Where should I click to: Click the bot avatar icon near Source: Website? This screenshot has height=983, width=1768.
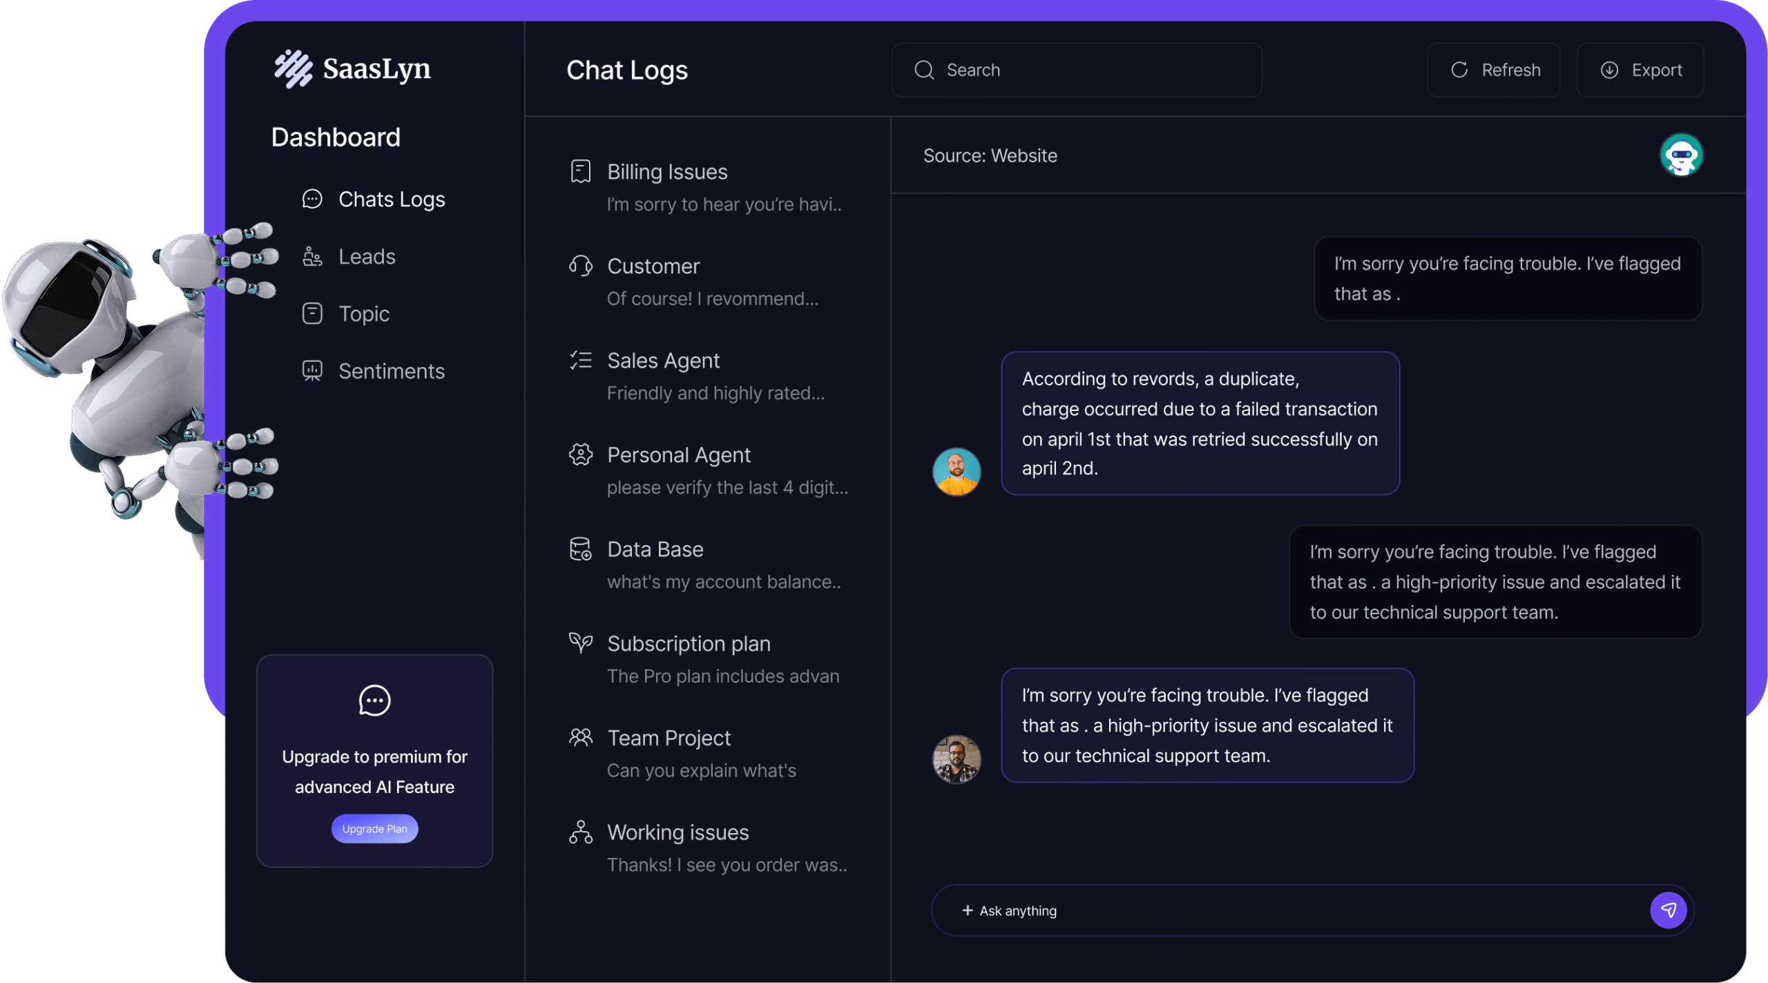click(1680, 155)
